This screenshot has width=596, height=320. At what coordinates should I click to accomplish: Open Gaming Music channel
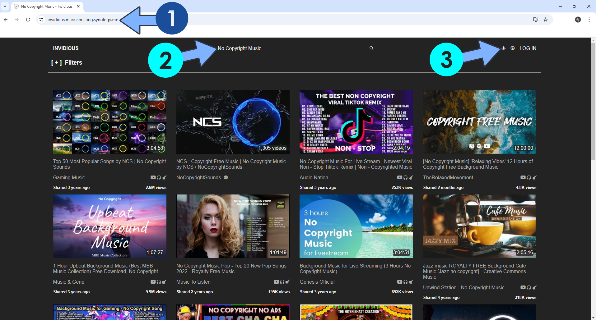click(x=69, y=177)
